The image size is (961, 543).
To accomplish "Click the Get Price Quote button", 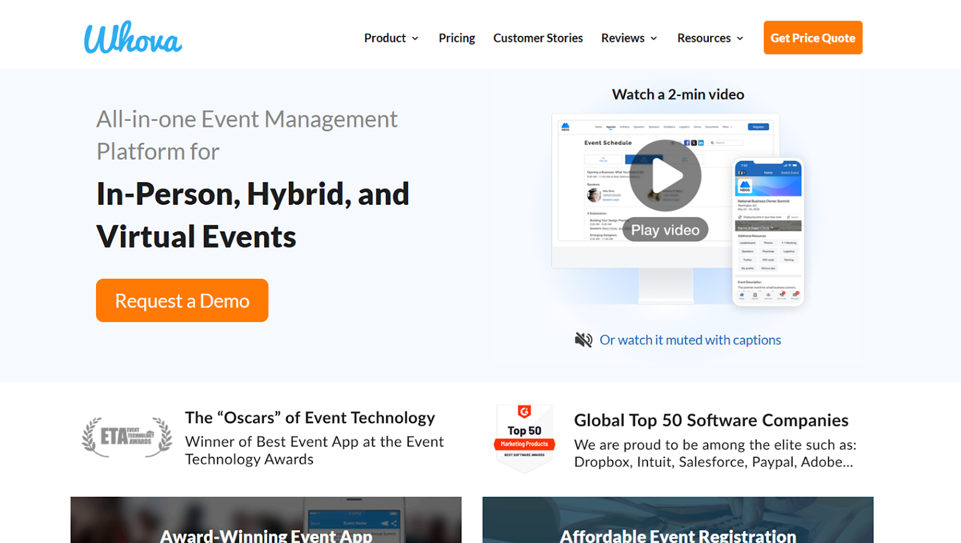I will click(813, 37).
